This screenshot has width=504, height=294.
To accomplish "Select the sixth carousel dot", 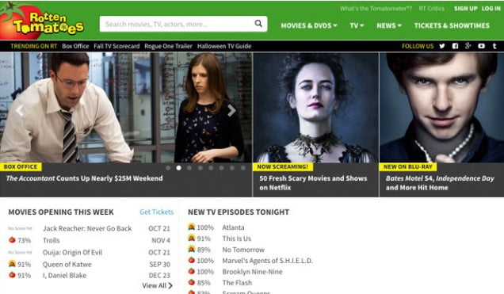I will pyautogui.click(x=221, y=168).
